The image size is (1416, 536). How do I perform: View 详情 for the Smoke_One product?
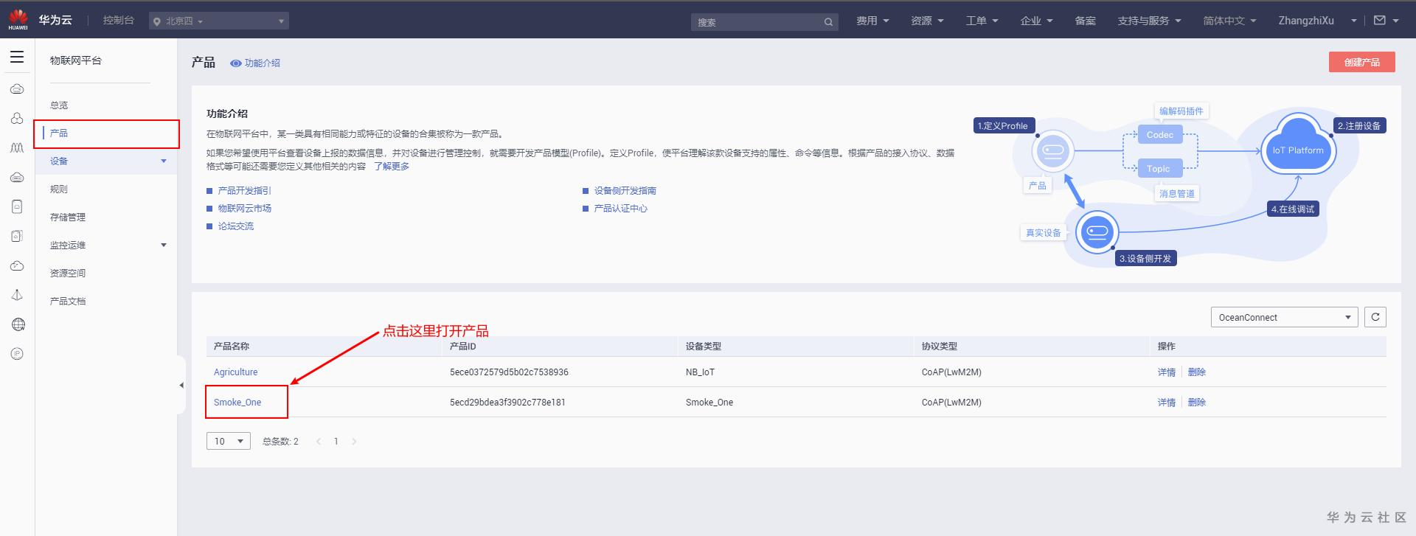[x=1167, y=403]
